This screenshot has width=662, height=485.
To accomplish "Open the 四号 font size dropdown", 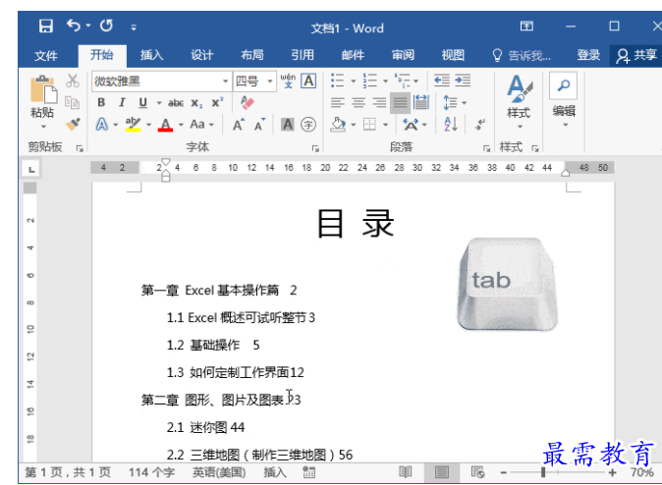I will 270,81.
